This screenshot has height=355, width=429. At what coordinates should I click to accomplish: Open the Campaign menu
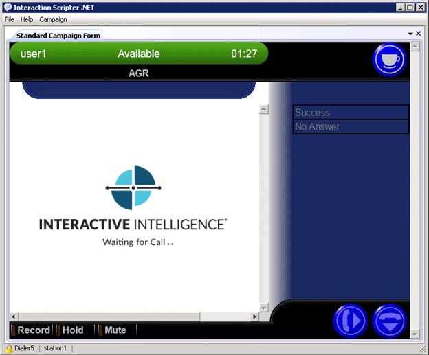[53, 19]
